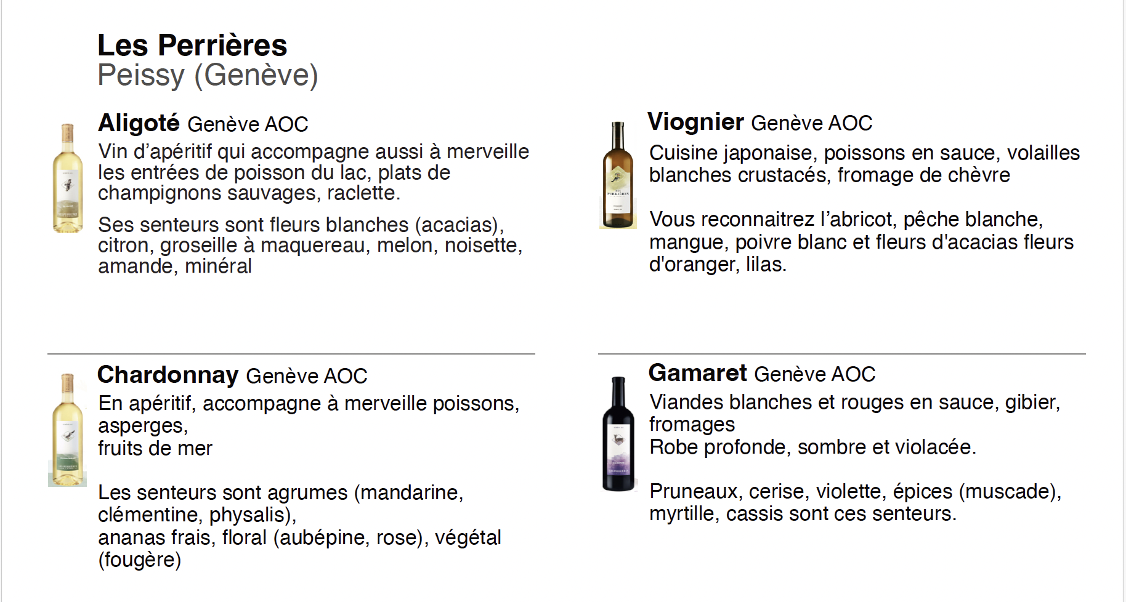
Task: Click the Gamaret Genève AOC heading
Action: pyautogui.click(x=762, y=373)
